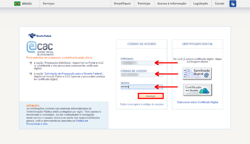This screenshot has height=144, width=250.
Task: Focus the Código de Acesso input field
Action: pyautogui.click(x=142, y=75)
